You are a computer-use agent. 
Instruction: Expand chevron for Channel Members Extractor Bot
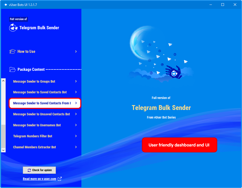pos(76,147)
